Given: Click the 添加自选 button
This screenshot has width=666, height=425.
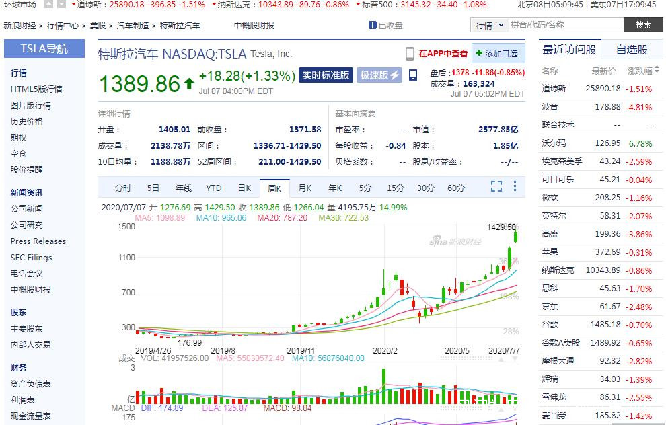Looking at the screenshot, I should point(498,54).
